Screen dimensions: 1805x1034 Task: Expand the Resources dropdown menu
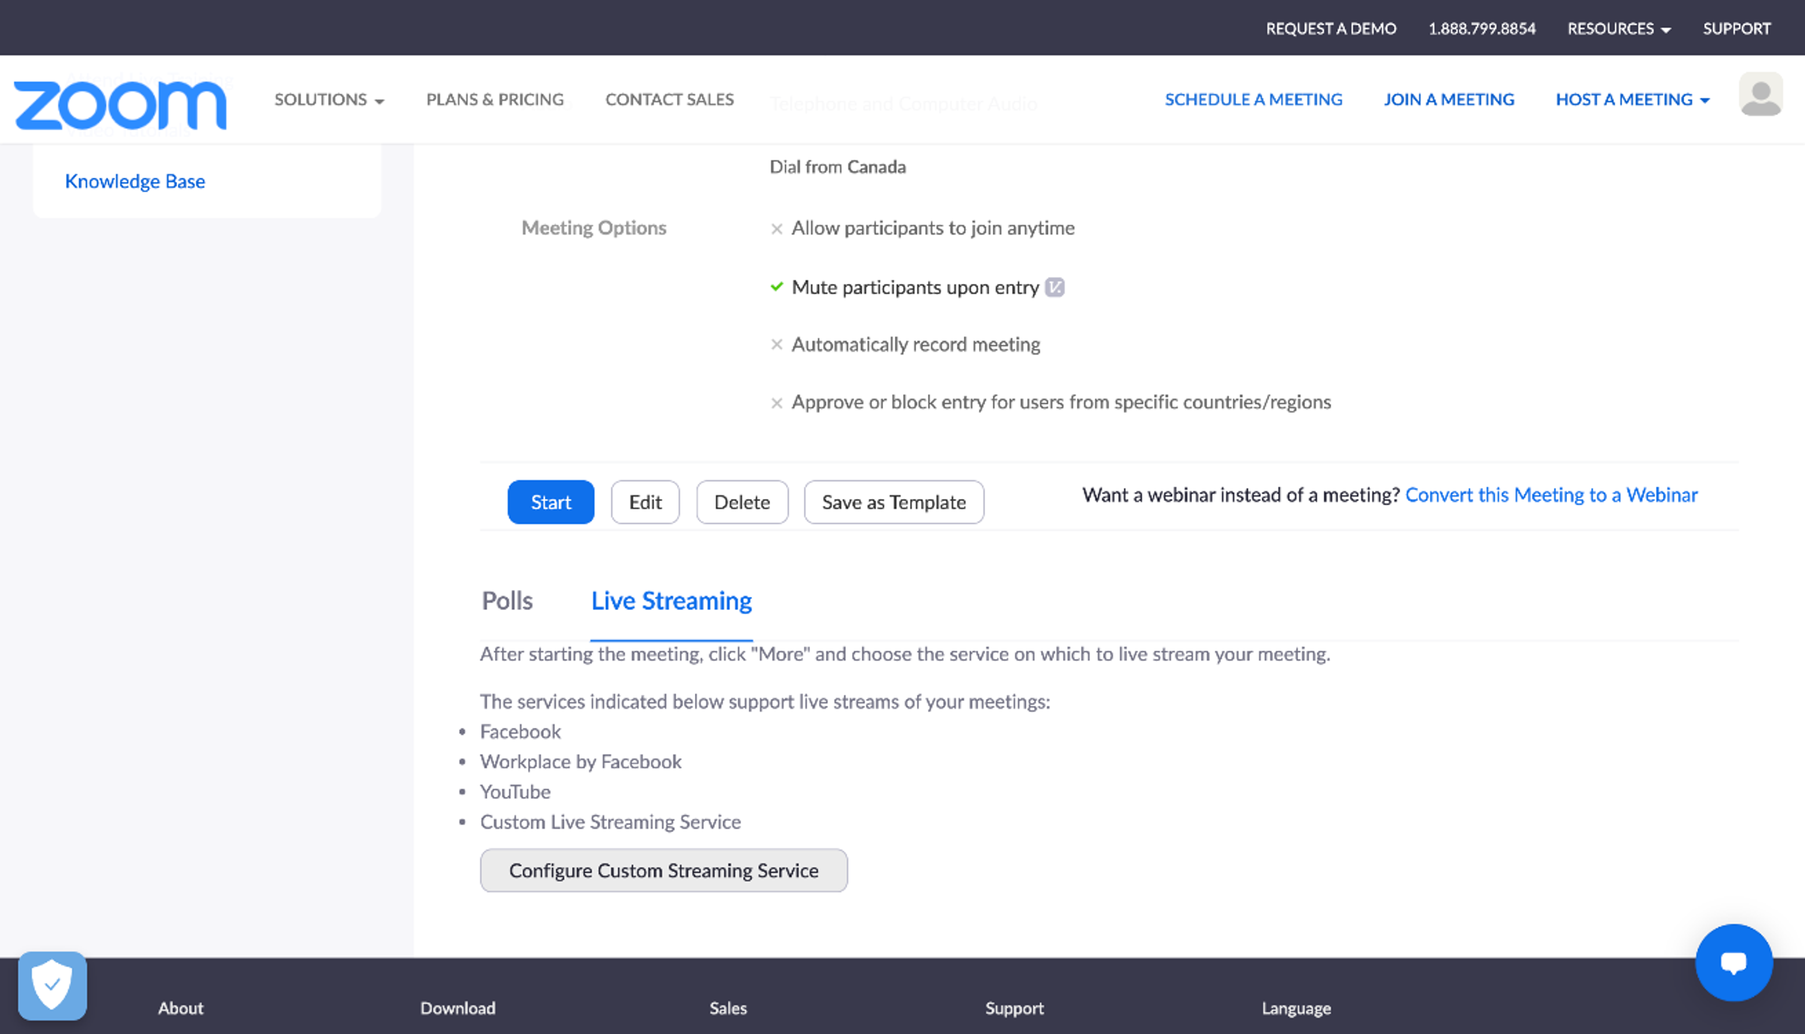pyautogui.click(x=1619, y=28)
